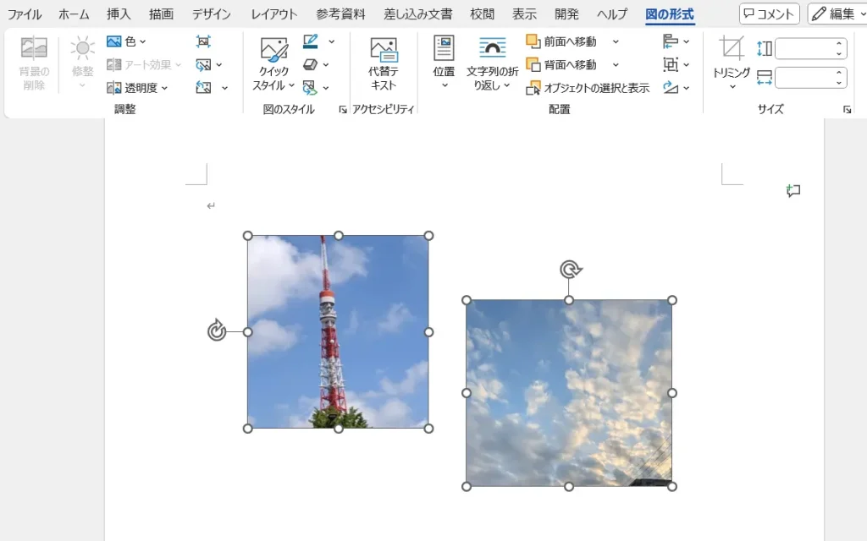Screen dimensions: 867x541
Task: Click the Compress Pictures icon
Action: point(203,41)
